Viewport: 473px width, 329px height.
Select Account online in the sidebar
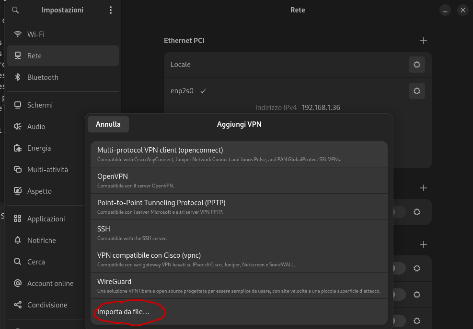click(x=50, y=284)
